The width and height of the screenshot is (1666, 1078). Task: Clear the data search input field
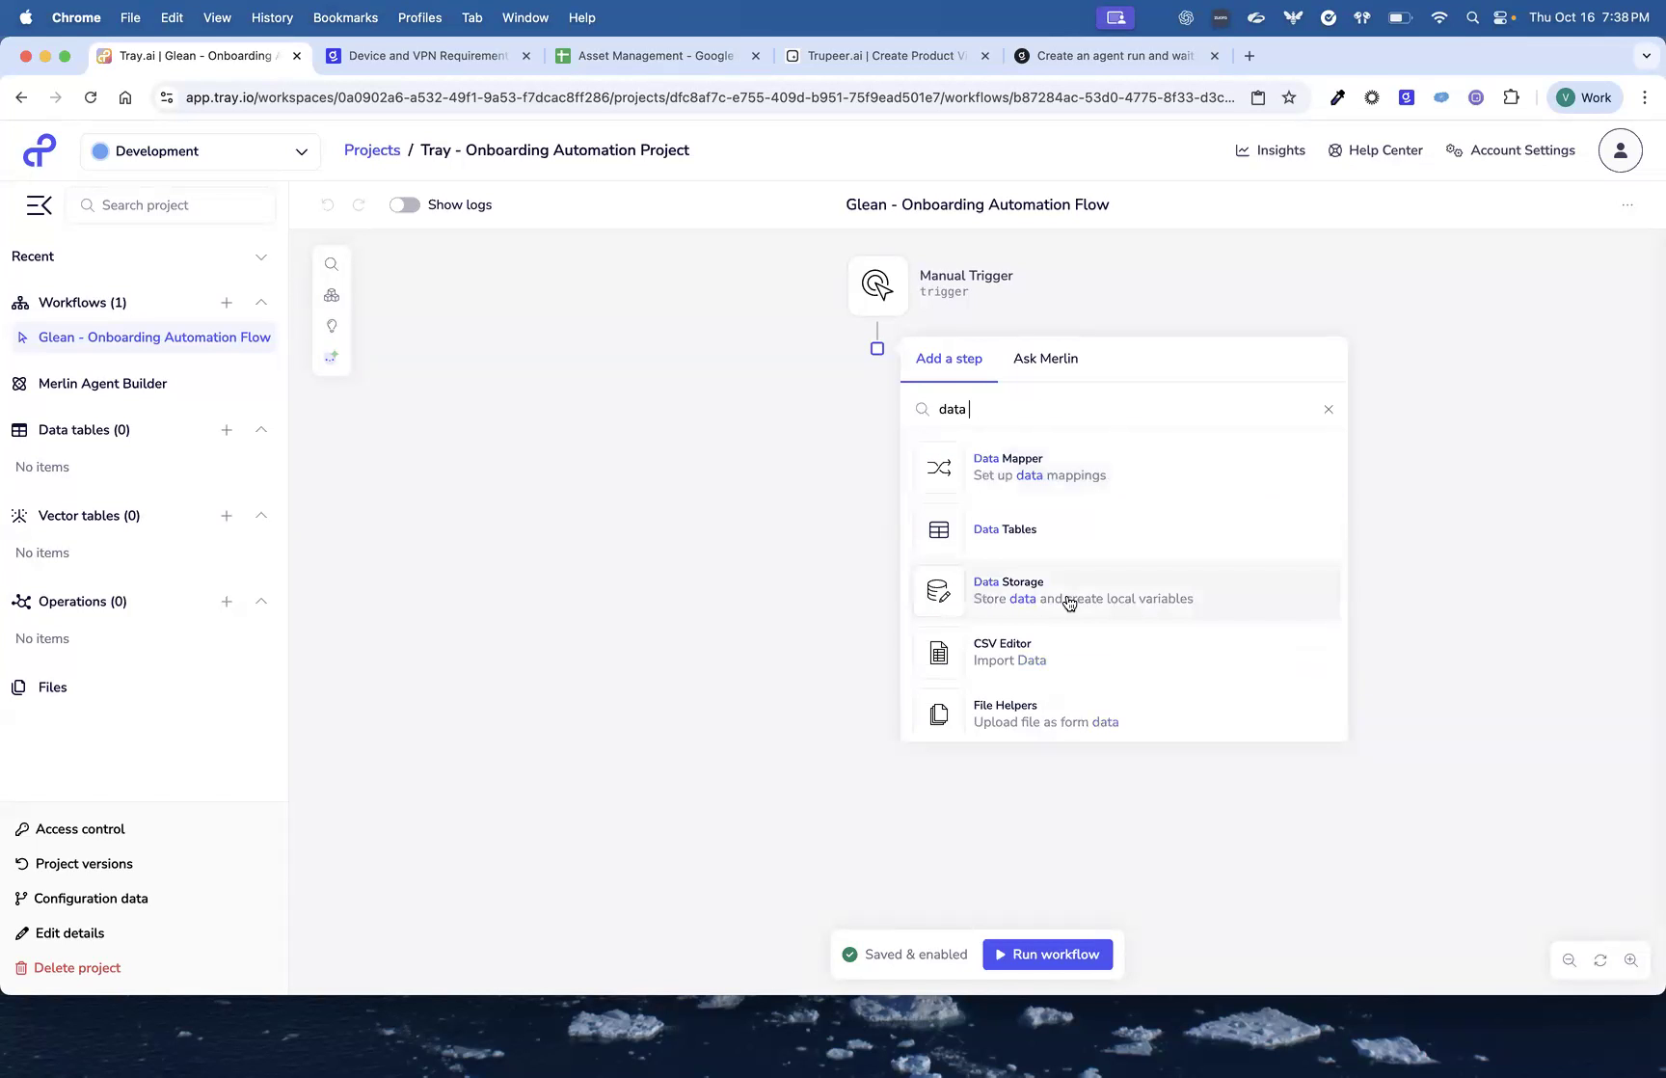pos(1328,409)
